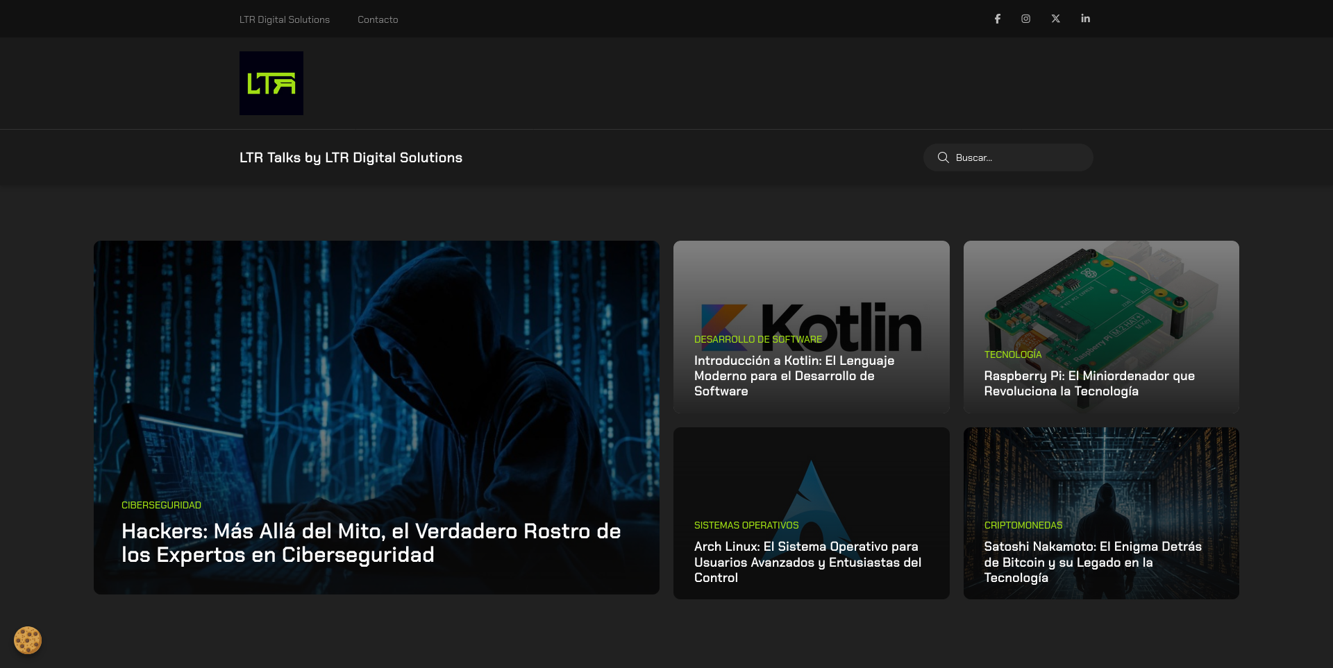
Task: Open cookie preferences cookie icon
Action: tap(28, 640)
